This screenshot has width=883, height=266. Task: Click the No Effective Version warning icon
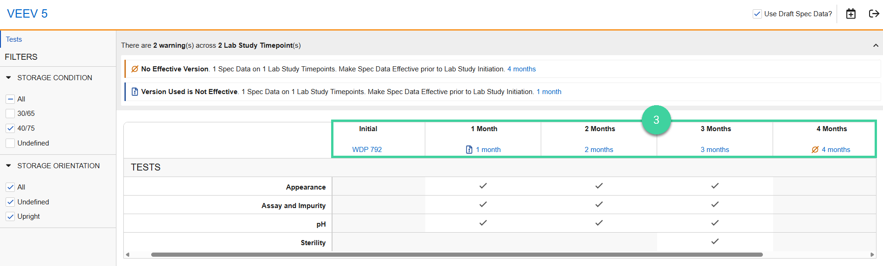(x=134, y=69)
